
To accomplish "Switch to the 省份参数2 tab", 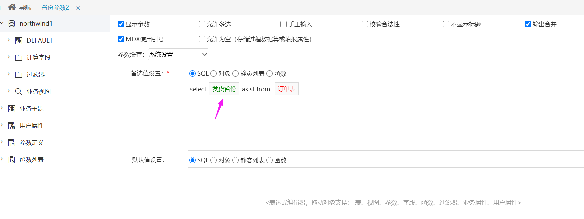I will pyautogui.click(x=55, y=7).
